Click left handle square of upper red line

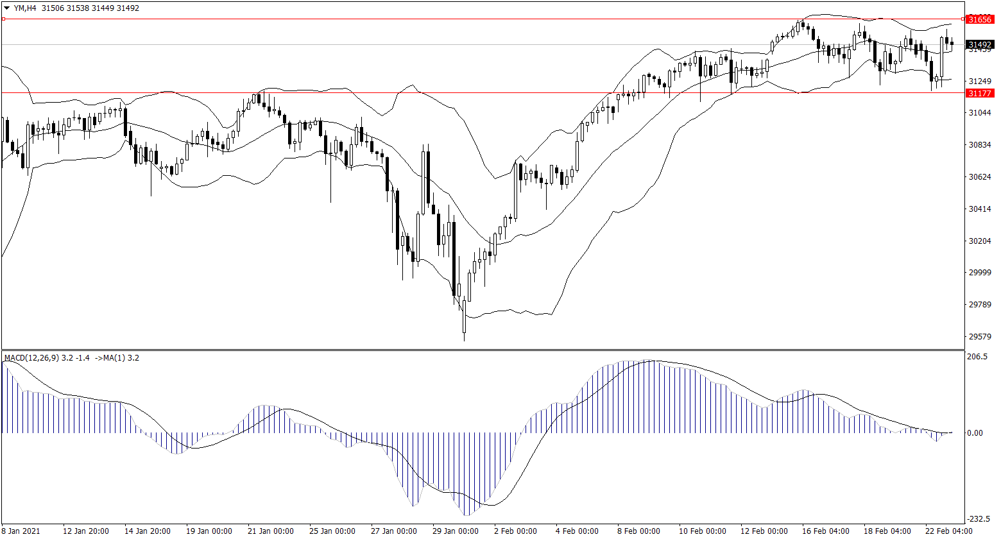coord(3,19)
